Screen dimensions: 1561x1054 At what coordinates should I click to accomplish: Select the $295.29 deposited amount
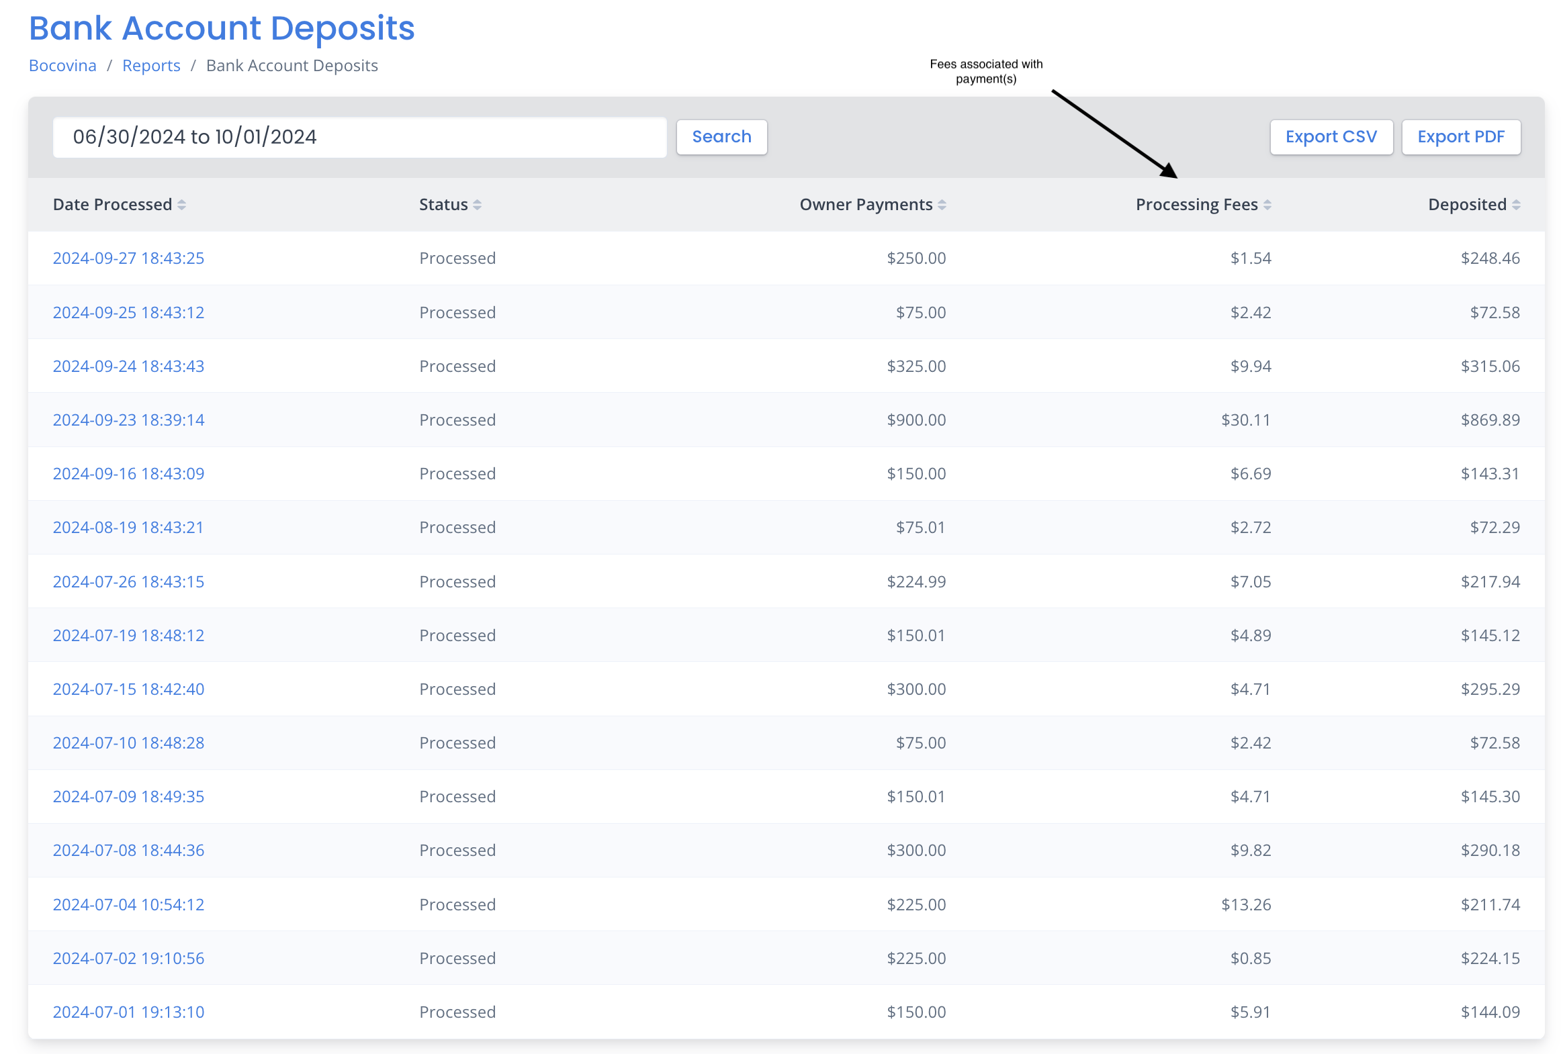pos(1490,689)
